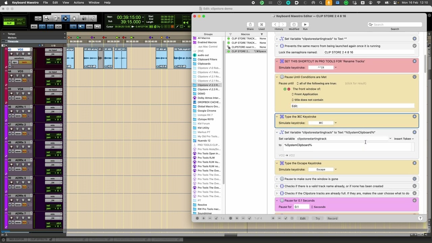Viewport: 432px width, 243px height.
Task: Expand 'Pause to make sure window is gone' action
Action: pos(277,179)
